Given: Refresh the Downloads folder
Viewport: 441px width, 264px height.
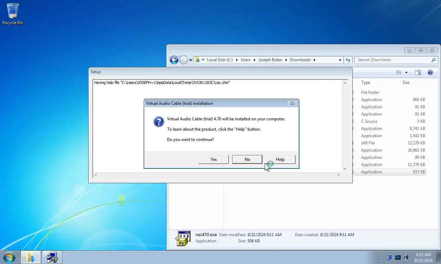Looking at the screenshot, I should tap(348, 60).
